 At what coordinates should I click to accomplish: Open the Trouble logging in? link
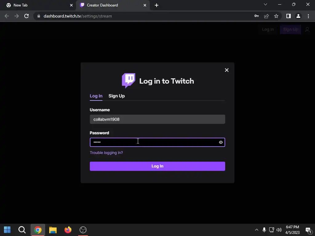[x=106, y=153]
